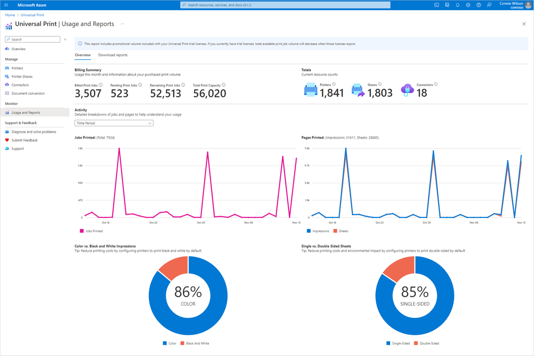This screenshot has width=534, height=356.
Task: Open the notifications bell
Action: pyautogui.click(x=458, y=5)
